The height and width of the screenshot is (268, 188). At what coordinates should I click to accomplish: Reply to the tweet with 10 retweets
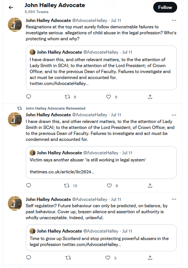coord(29,186)
